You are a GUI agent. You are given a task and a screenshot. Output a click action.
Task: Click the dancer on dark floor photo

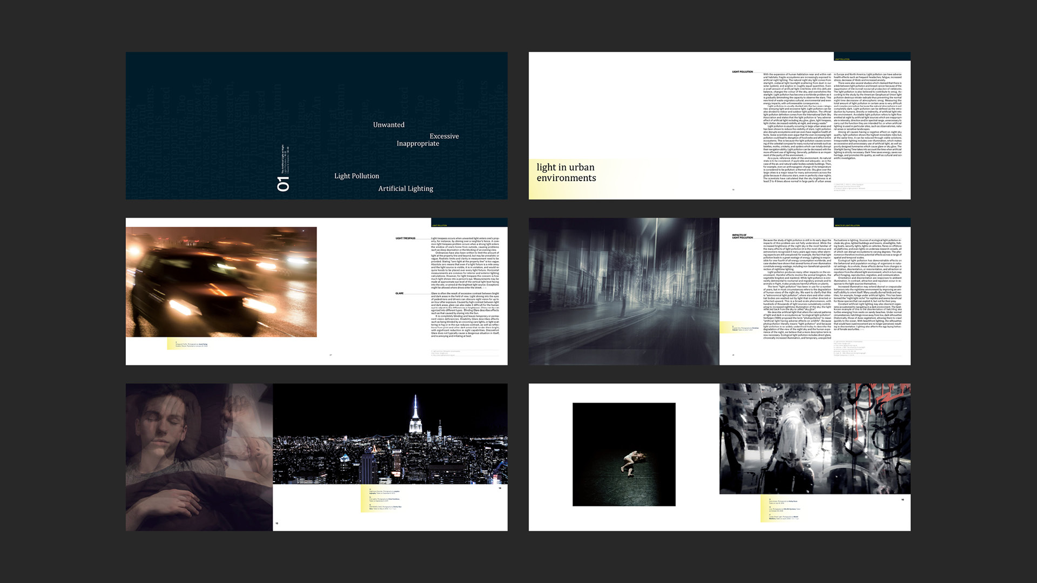pyautogui.click(x=624, y=454)
